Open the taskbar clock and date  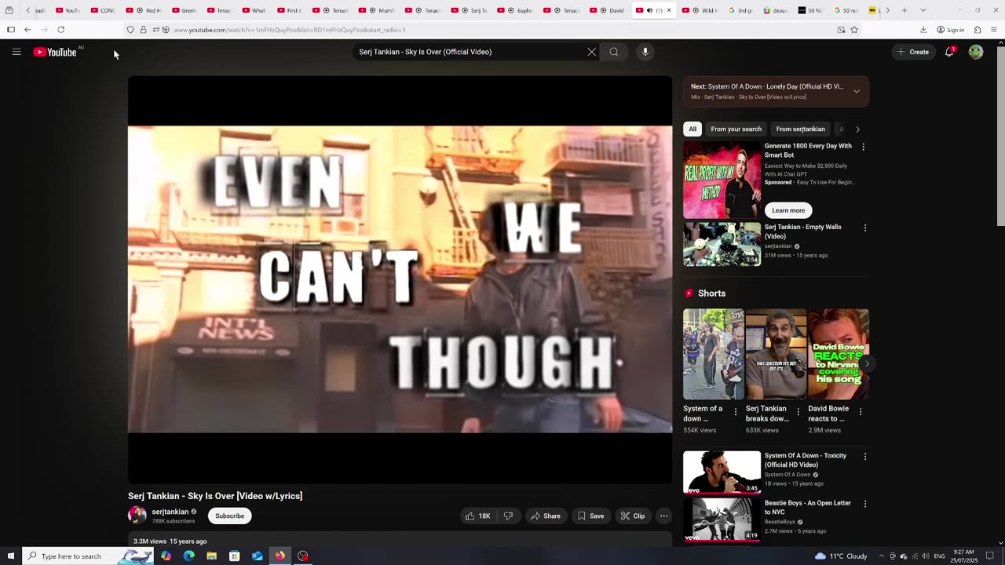point(965,556)
